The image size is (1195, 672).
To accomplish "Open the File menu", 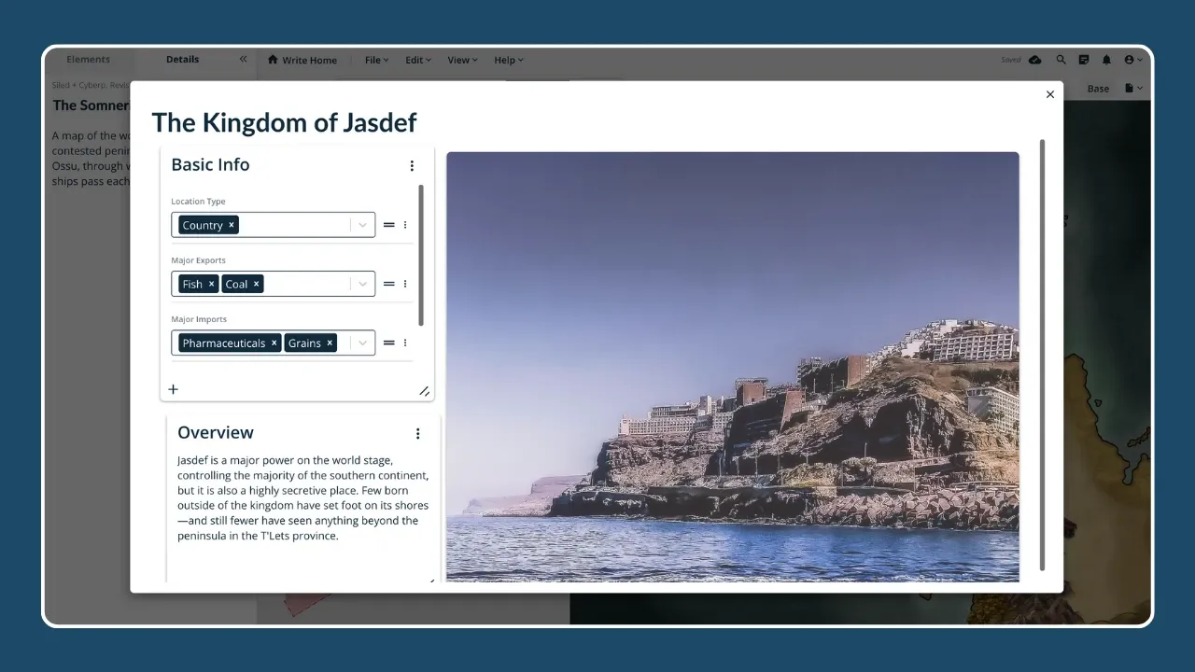I will 374,60.
